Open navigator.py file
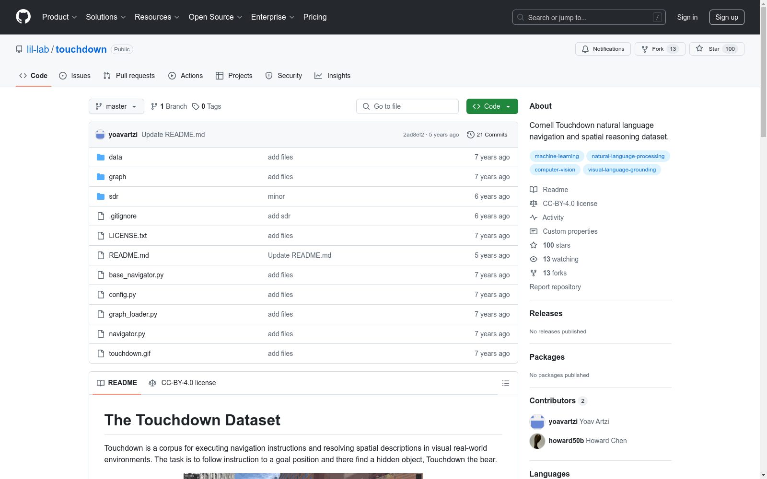The height and width of the screenshot is (479, 767). [x=127, y=334]
